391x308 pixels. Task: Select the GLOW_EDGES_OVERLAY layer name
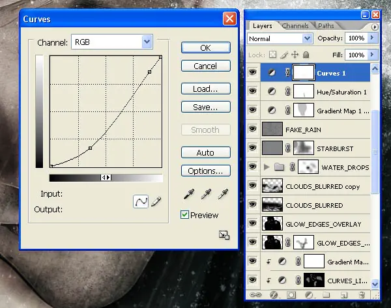pyautogui.click(x=323, y=224)
